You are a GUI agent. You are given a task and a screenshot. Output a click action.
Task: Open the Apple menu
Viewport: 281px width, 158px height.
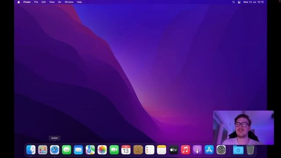click(18, 2)
